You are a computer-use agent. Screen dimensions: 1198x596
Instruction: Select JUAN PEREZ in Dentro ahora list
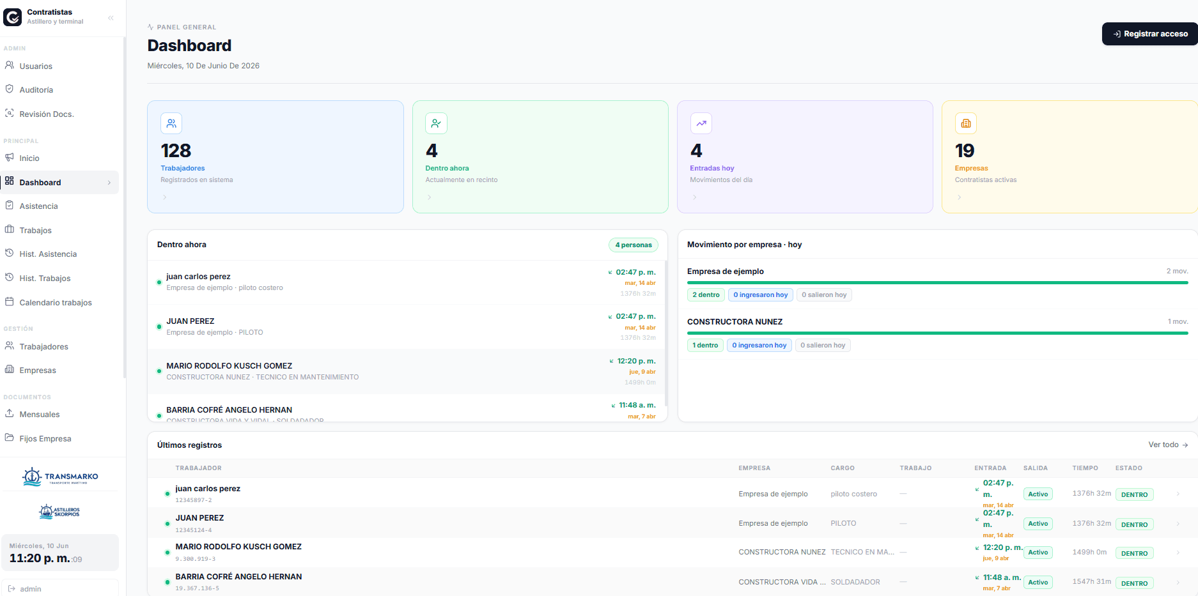click(407, 326)
